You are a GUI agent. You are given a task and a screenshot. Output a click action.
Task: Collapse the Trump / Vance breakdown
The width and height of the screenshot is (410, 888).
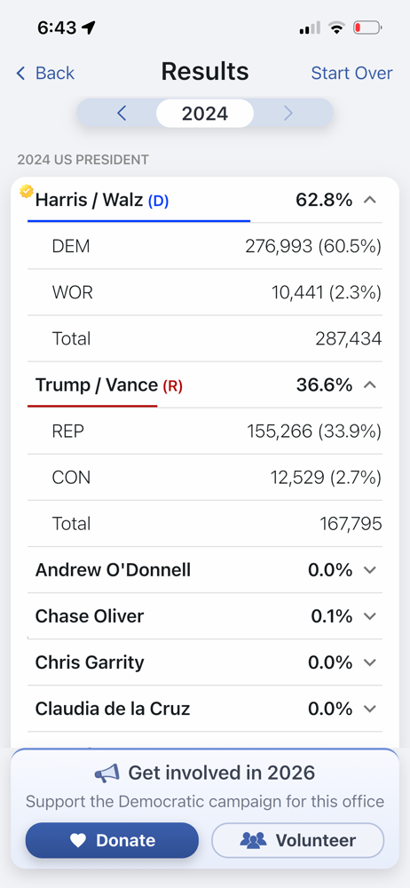(x=370, y=385)
